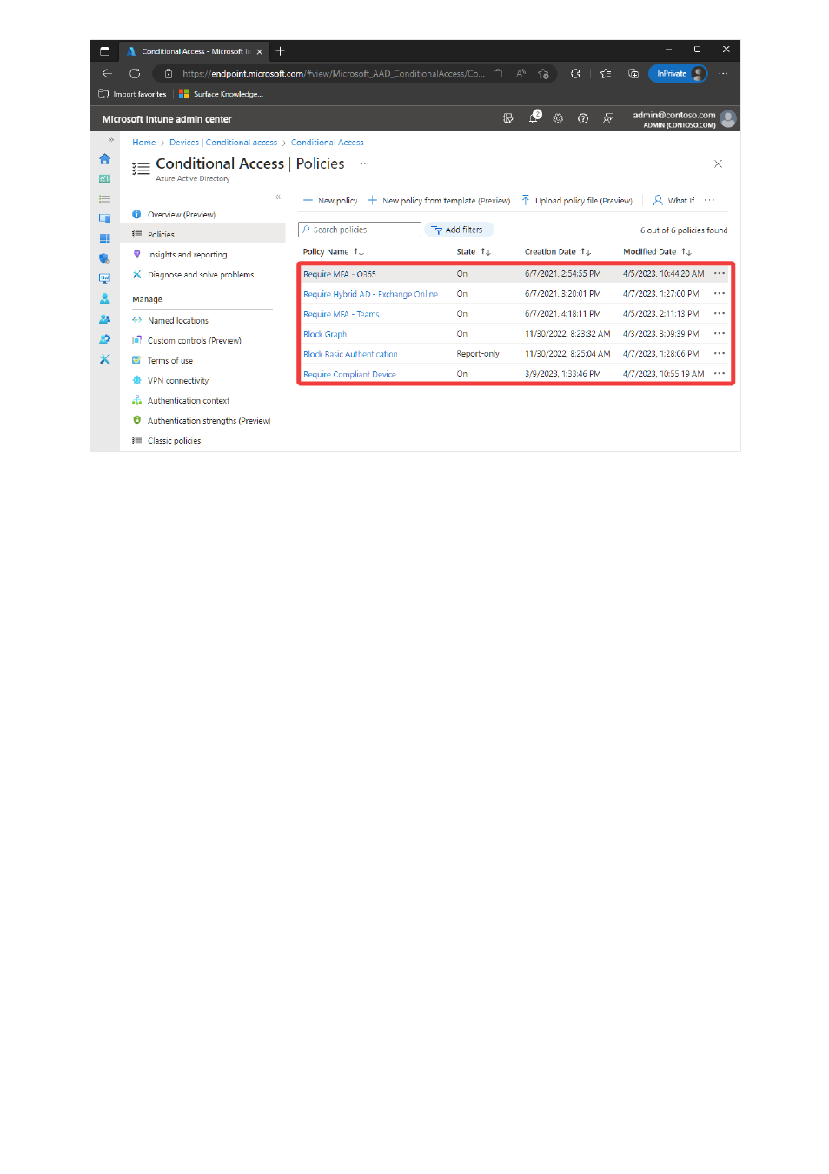
Task: Open the Block Graph policy link
Action: click(325, 334)
